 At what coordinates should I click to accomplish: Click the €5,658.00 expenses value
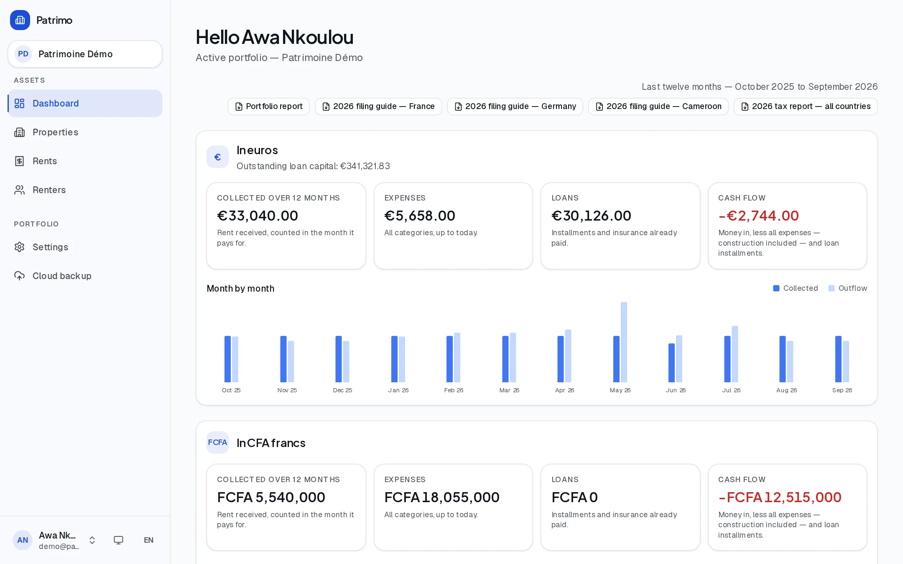(x=420, y=216)
